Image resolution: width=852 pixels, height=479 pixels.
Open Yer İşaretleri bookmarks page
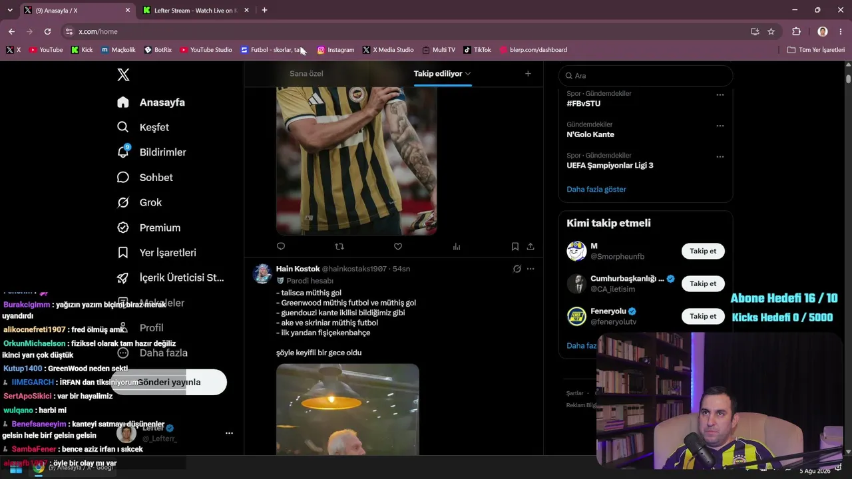tap(156, 253)
